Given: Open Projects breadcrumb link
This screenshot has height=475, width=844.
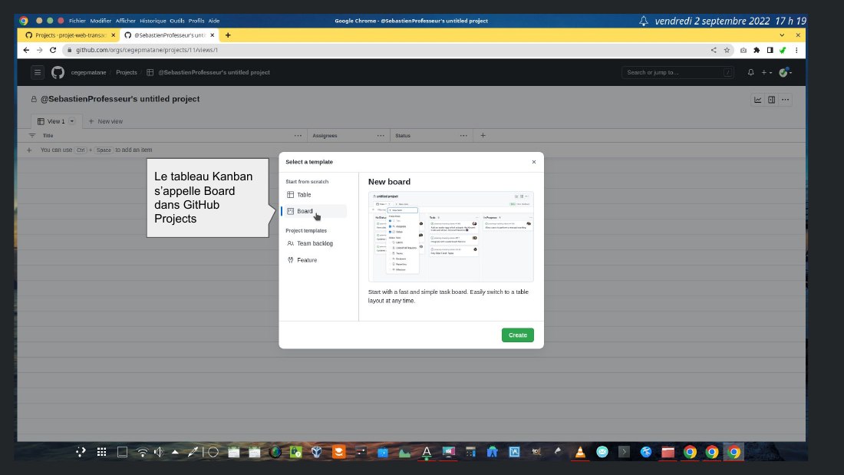Looking at the screenshot, I should tap(127, 72).
